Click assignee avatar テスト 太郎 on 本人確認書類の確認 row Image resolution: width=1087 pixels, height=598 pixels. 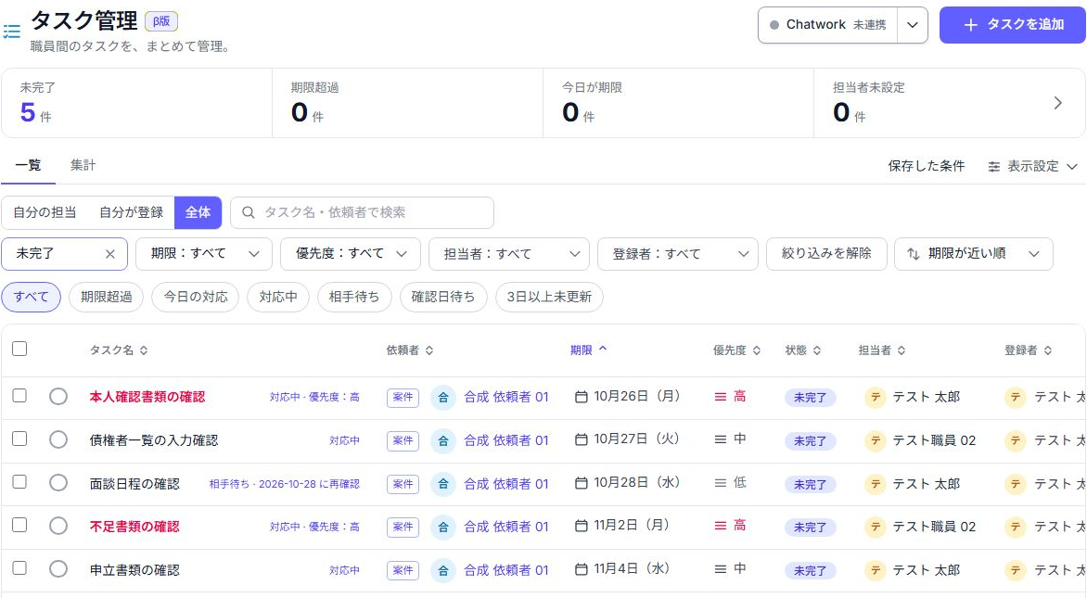click(x=876, y=398)
